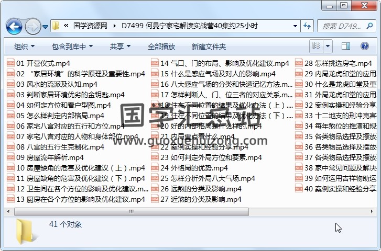Select 10 房屋缺角的危害及优化建议（上）.mp4
This screenshot has width=381, height=251.
76,168
